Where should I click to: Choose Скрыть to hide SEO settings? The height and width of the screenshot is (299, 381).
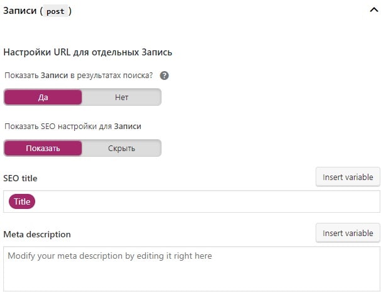click(121, 148)
